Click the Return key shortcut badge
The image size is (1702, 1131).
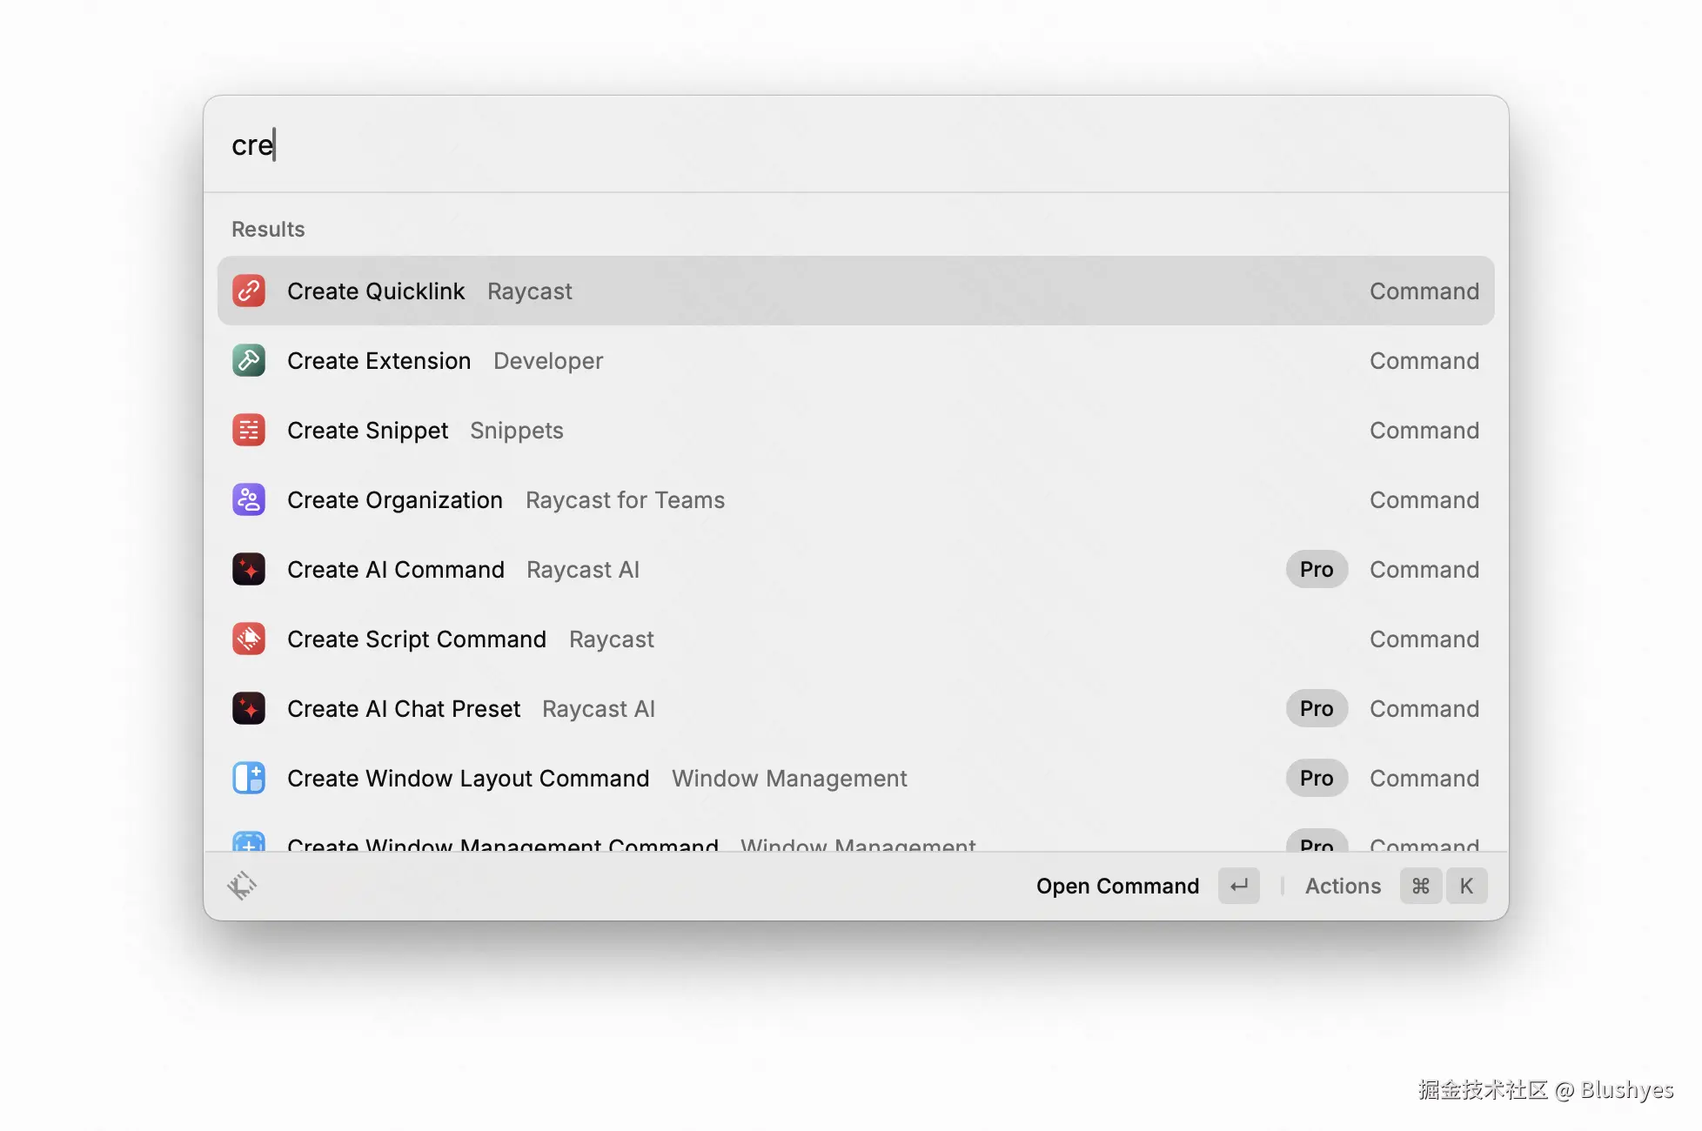(x=1239, y=886)
